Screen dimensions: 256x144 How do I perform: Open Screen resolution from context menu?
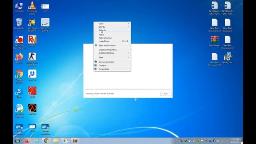click(112, 62)
